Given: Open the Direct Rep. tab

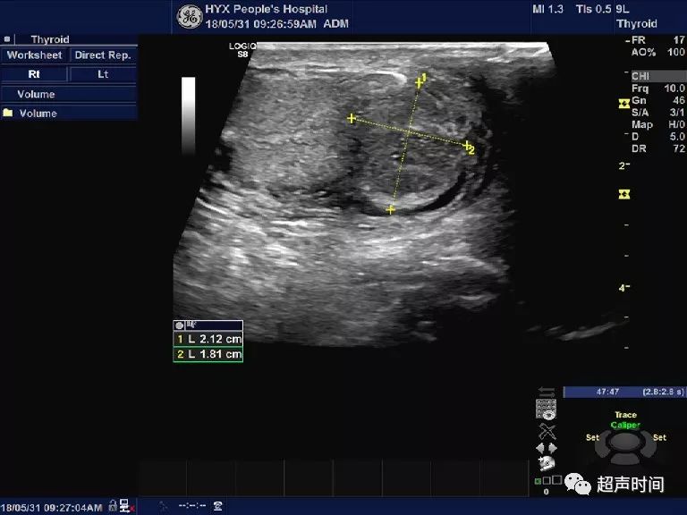Looking at the screenshot, I should [103, 55].
